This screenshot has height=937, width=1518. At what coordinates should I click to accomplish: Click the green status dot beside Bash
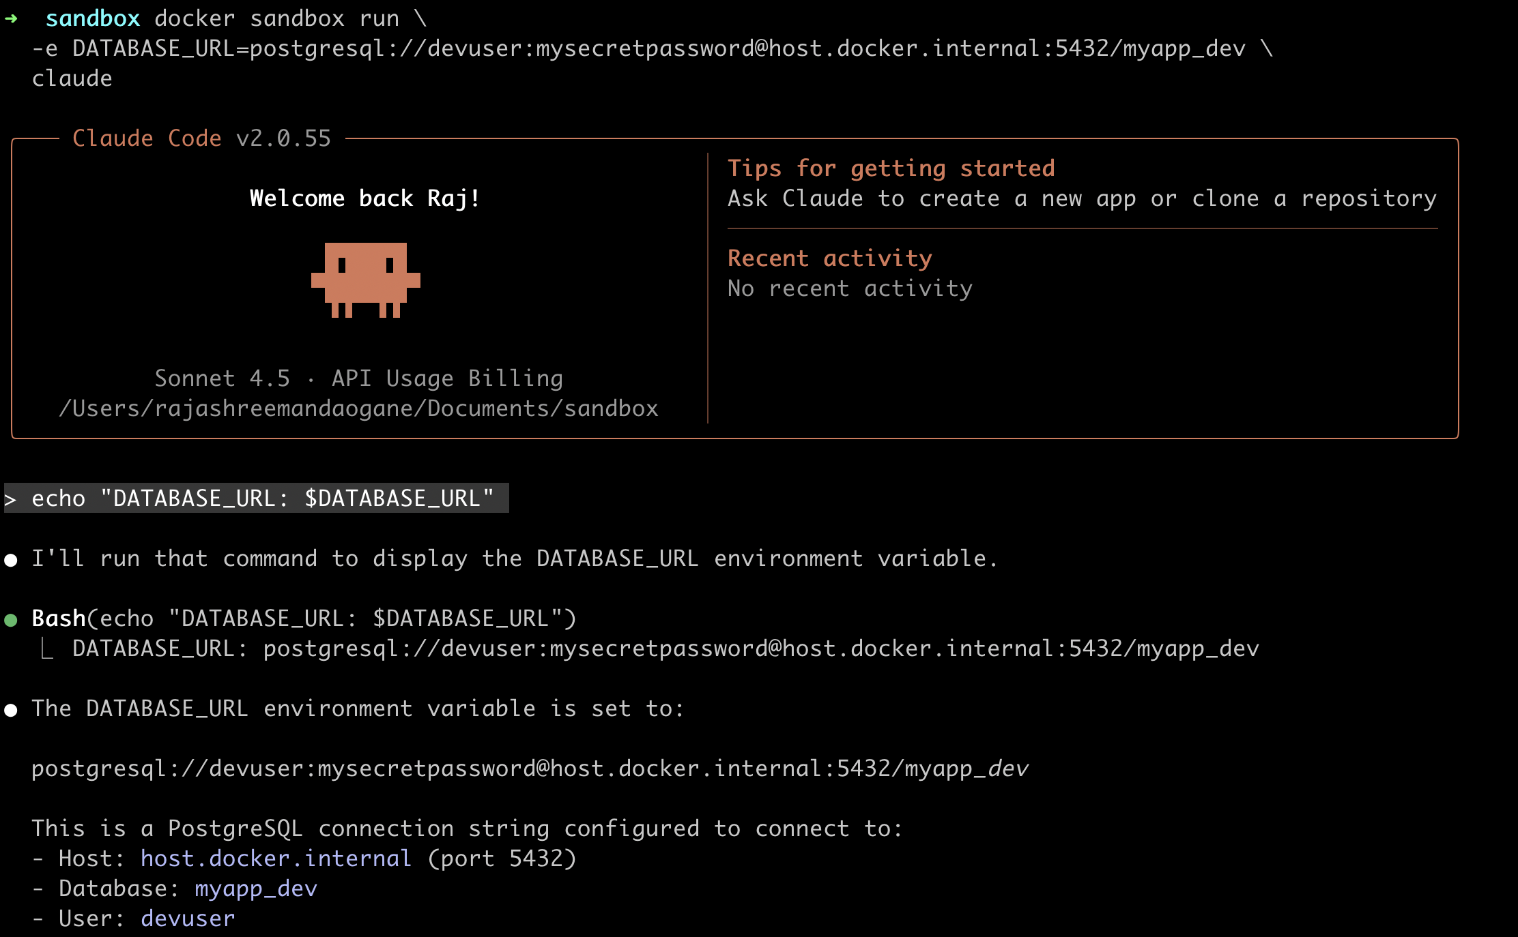(x=11, y=619)
